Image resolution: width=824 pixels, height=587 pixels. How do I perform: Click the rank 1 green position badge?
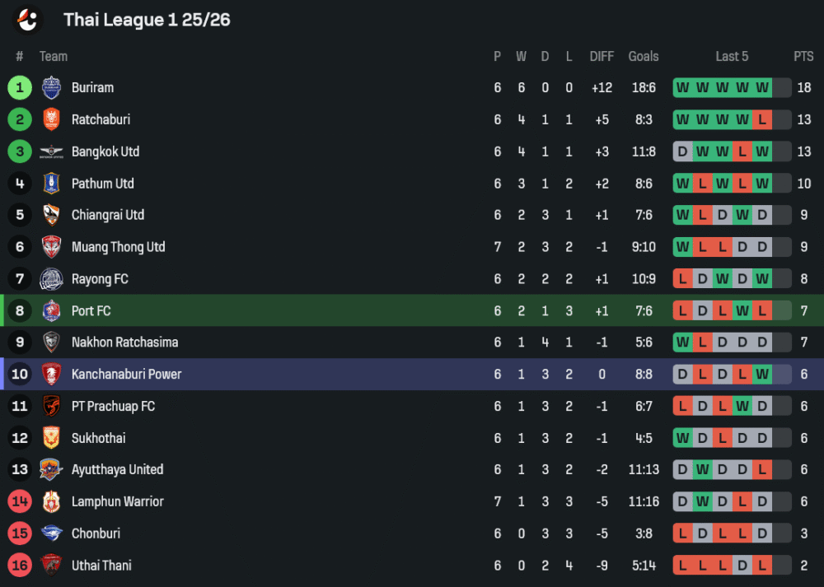coord(20,87)
